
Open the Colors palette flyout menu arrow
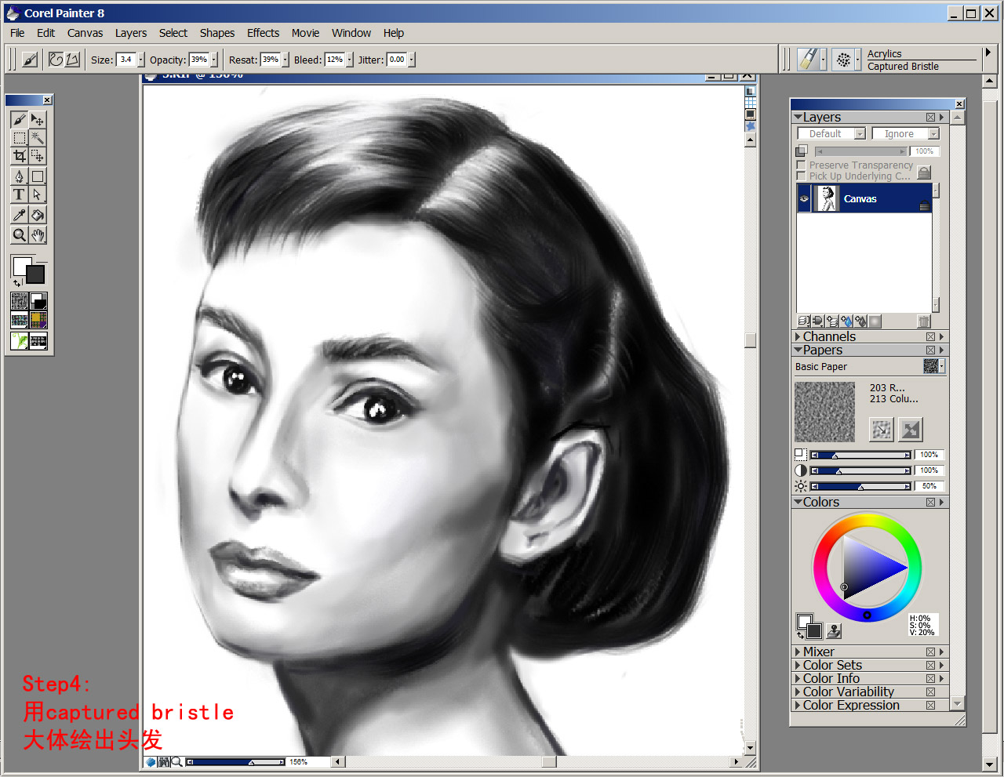(x=942, y=502)
